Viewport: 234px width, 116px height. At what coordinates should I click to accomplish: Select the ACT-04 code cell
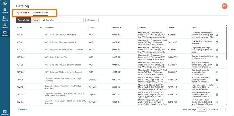point(20,57)
